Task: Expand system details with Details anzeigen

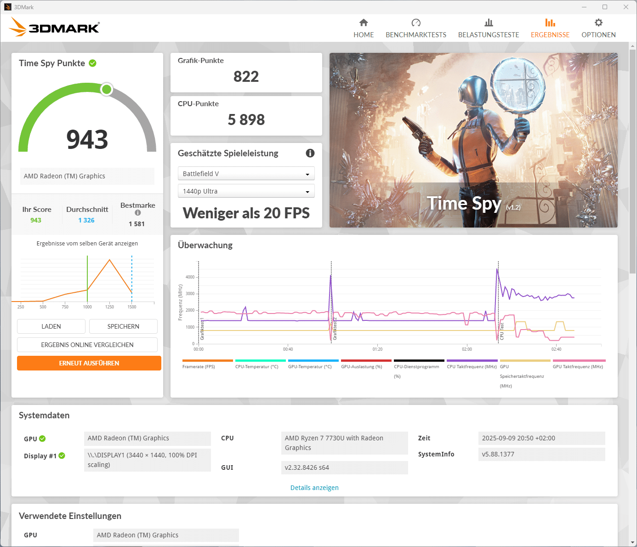Action: tap(314, 488)
